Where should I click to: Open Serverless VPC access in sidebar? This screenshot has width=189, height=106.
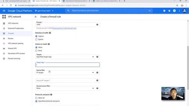[16, 54]
